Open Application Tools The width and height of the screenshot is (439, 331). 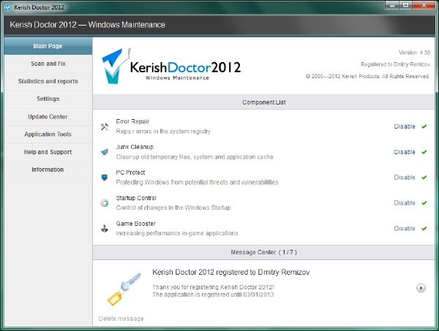(x=48, y=134)
